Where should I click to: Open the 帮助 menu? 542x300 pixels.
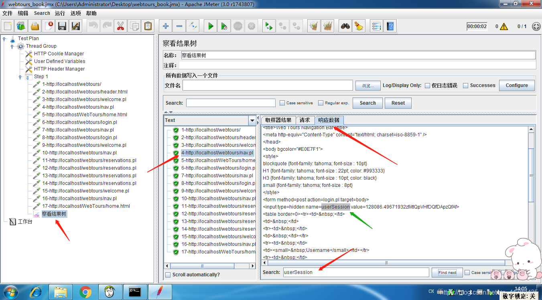click(x=91, y=13)
